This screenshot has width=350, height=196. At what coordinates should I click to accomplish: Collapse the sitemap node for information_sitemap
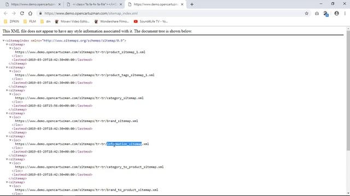click(x=7, y=136)
